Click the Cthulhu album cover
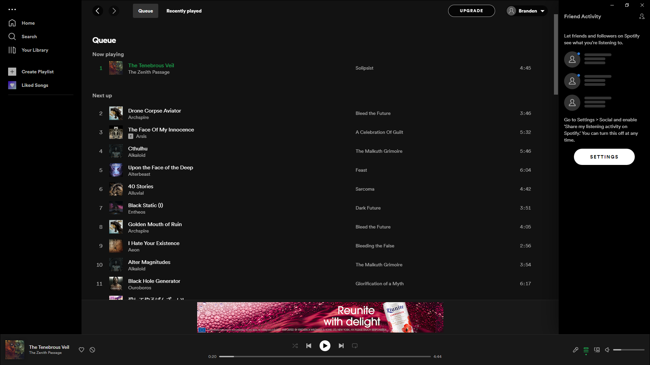650x365 pixels. click(x=116, y=151)
